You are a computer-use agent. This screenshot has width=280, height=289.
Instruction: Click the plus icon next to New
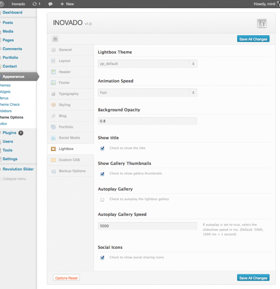(62, 4)
